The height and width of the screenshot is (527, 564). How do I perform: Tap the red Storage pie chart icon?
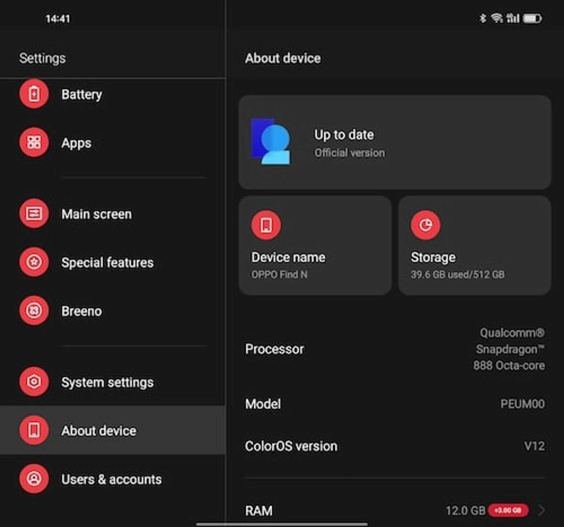point(426,225)
